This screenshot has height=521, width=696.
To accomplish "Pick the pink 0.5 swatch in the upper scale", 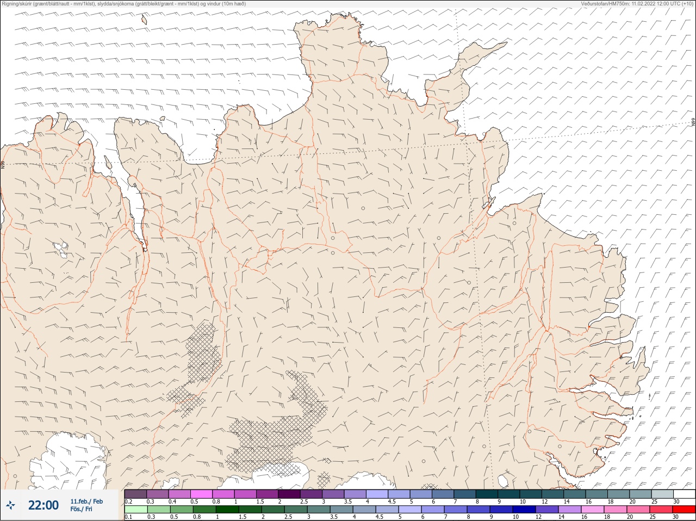I will coord(201,494).
